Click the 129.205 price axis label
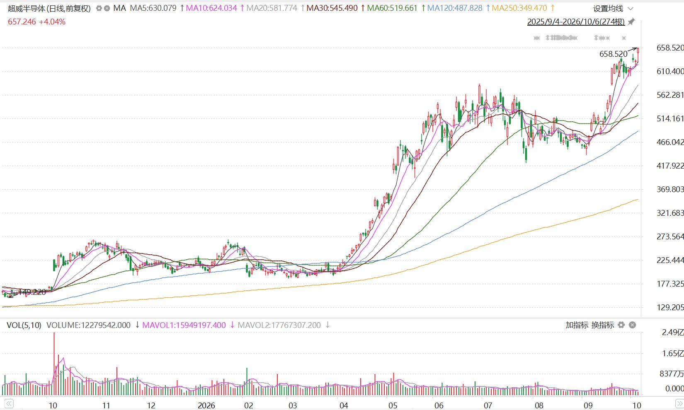 coord(670,307)
